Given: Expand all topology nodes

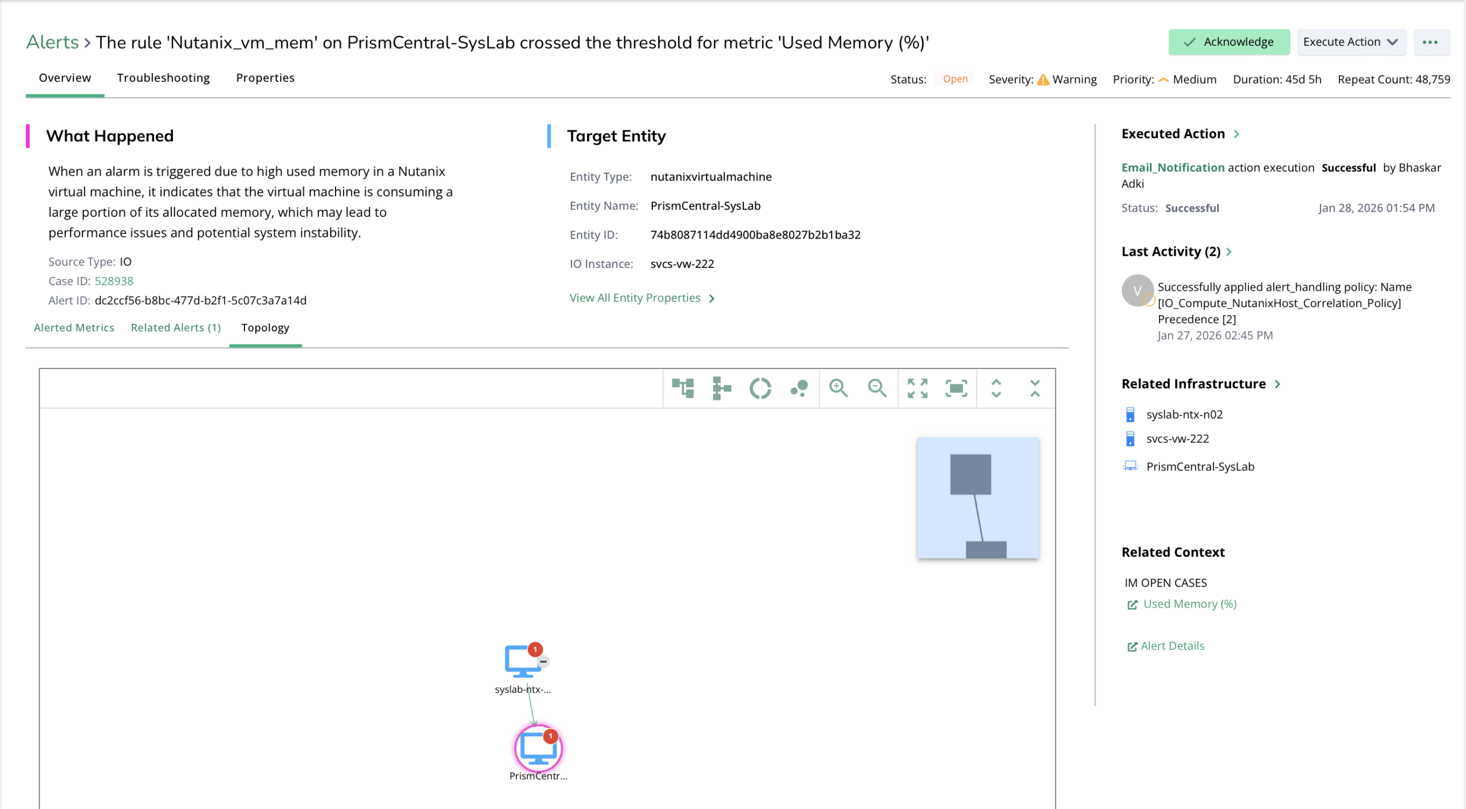Looking at the screenshot, I should (x=996, y=388).
